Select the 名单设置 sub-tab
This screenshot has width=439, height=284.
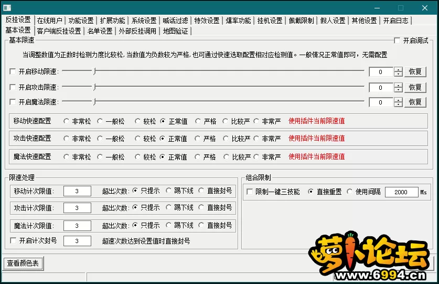(100, 31)
